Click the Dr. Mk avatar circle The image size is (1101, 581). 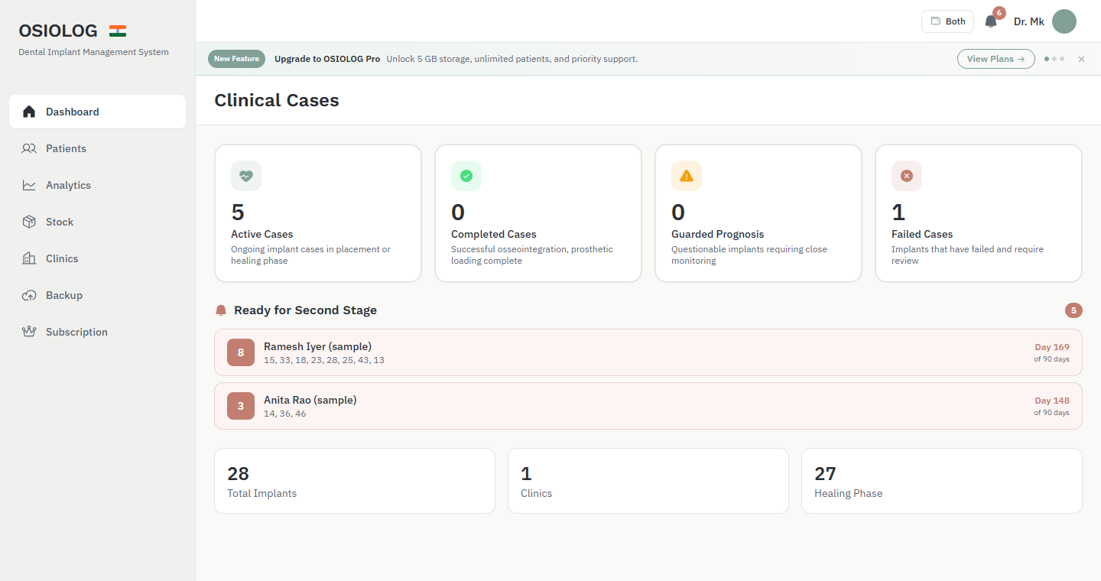pos(1064,21)
